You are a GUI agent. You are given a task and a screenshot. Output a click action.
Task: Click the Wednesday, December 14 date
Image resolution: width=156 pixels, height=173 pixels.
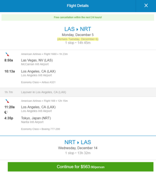[x=78, y=148]
